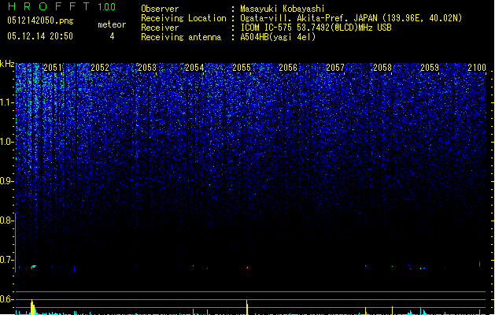The height and width of the screenshot is (315, 495).
Task: Click the 0.9 kHz axis label
Action: tap(6, 181)
